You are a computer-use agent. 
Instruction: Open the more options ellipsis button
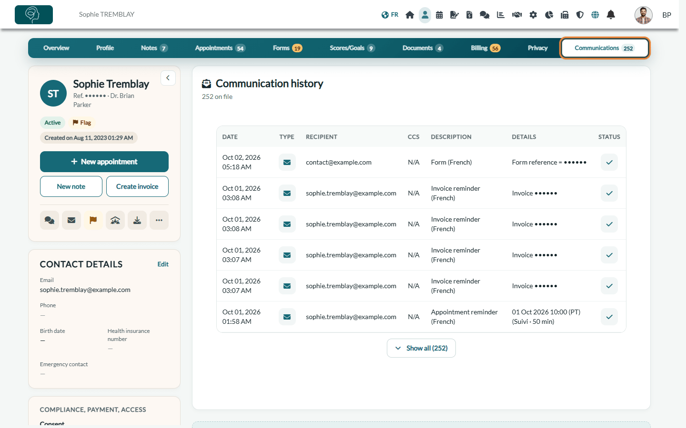(x=159, y=220)
